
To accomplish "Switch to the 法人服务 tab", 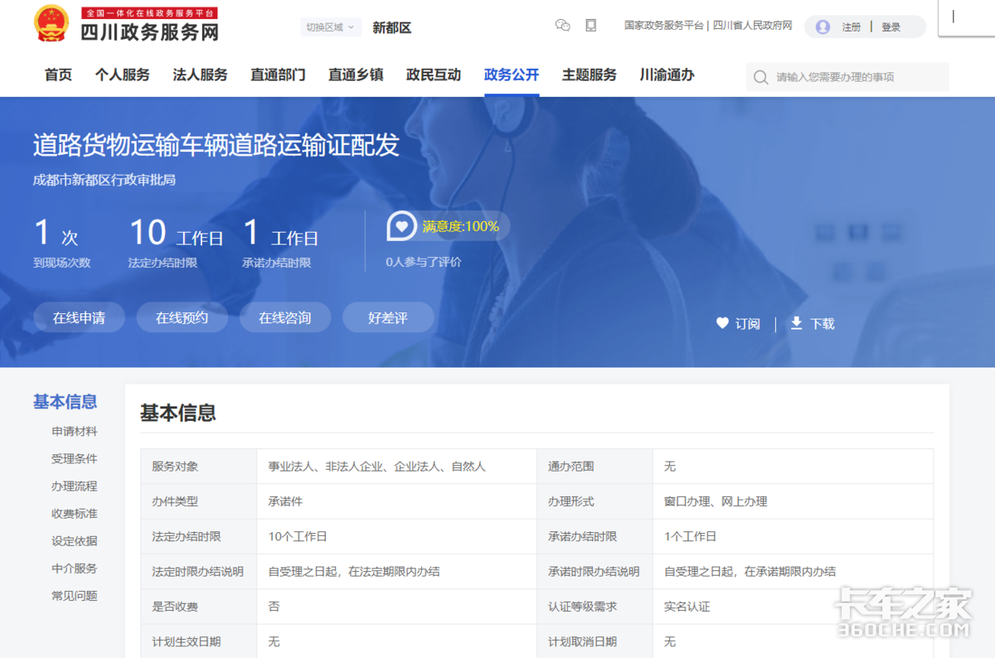I will [x=199, y=75].
